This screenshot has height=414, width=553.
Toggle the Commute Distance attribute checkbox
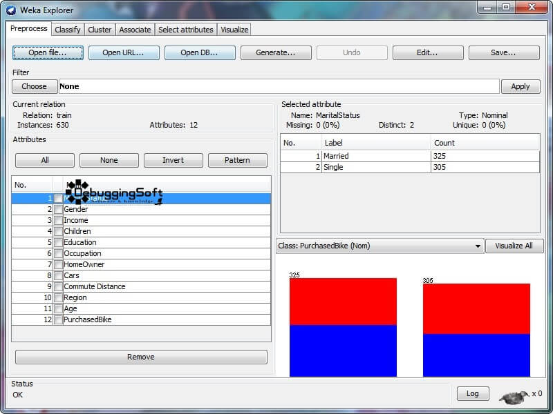(58, 287)
